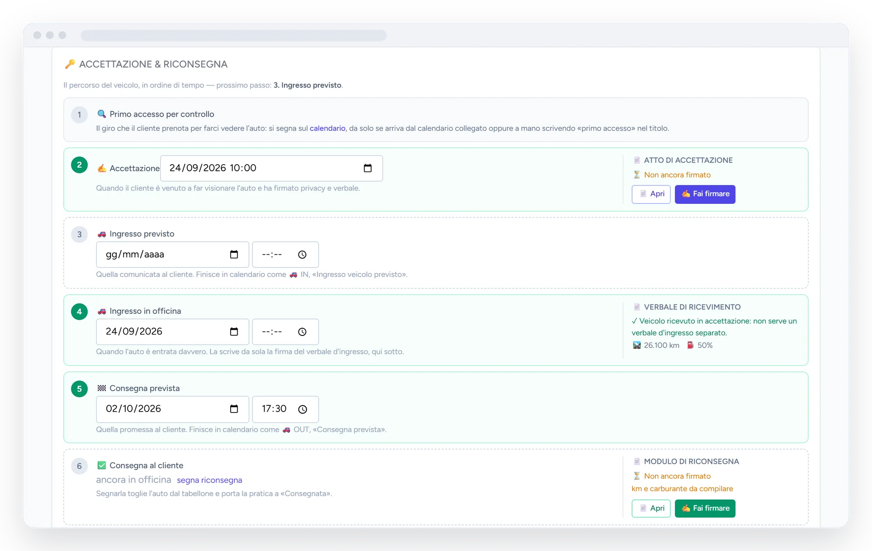Click step number 5 green badge
The image size is (872, 551).
point(79,389)
